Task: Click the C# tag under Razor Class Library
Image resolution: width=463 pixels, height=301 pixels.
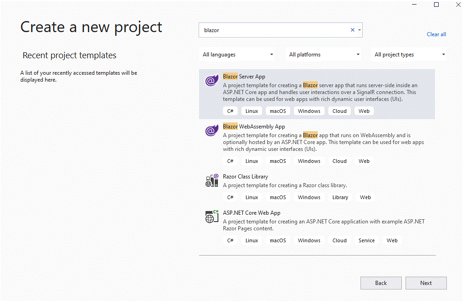Action: coord(230,197)
